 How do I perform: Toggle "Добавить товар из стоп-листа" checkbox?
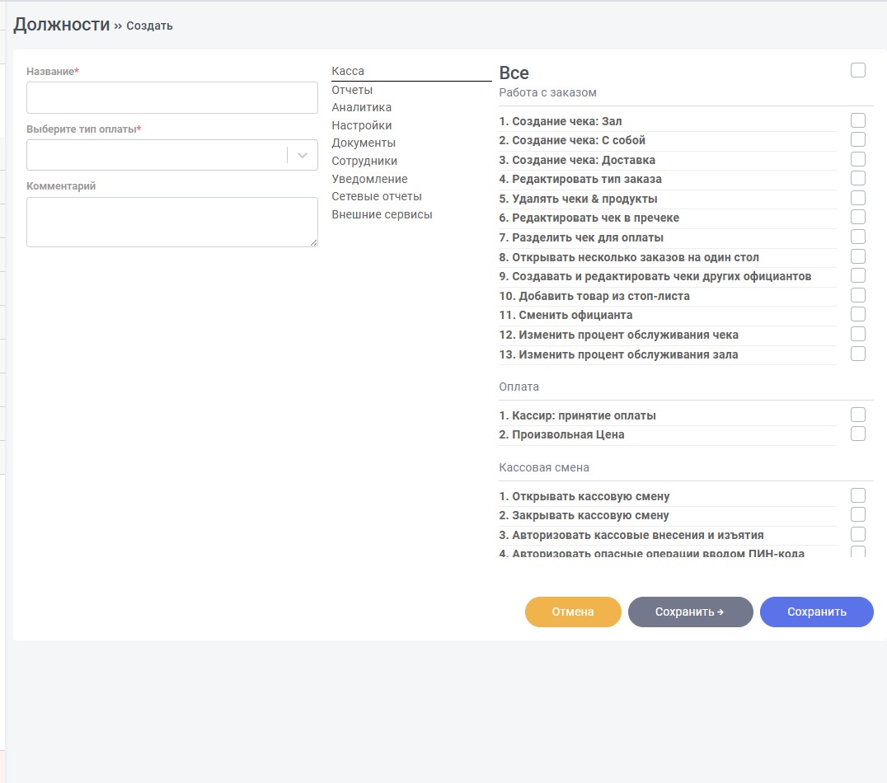(x=857, y=295)
